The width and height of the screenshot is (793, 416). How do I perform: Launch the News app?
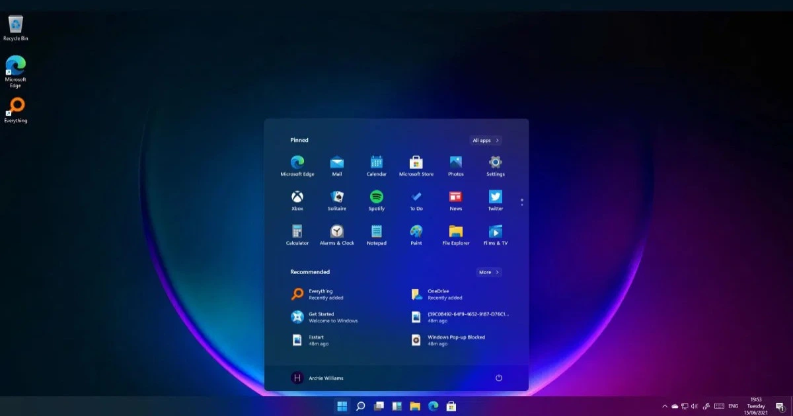pyautogui.click(x=456, y=200)
